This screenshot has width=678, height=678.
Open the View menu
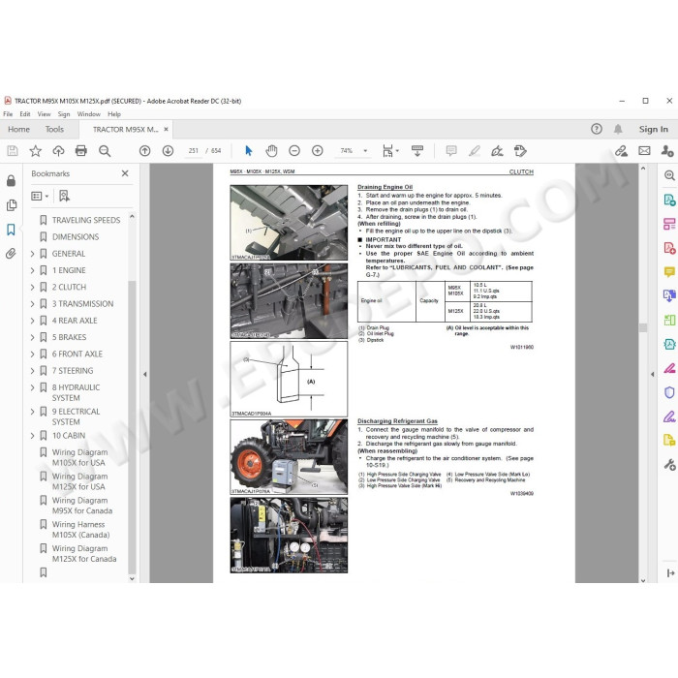[x=45, y=114]
